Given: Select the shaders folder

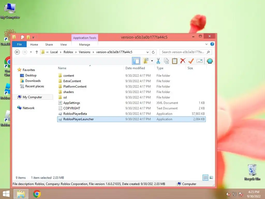Looking at the screenshot, I should [131, 92].
